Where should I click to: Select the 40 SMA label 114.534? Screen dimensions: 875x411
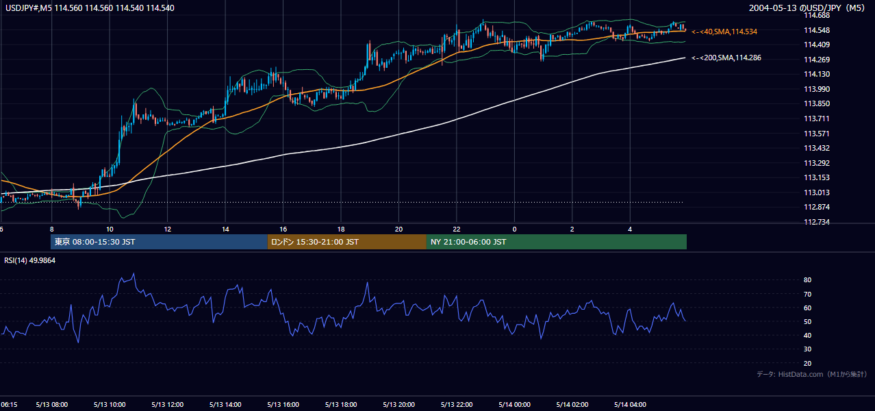[724, 32]
